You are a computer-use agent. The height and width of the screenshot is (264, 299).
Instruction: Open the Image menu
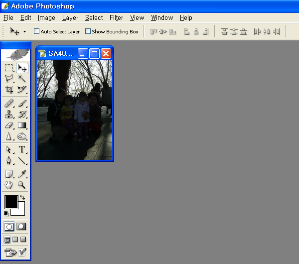pos(46,18)
